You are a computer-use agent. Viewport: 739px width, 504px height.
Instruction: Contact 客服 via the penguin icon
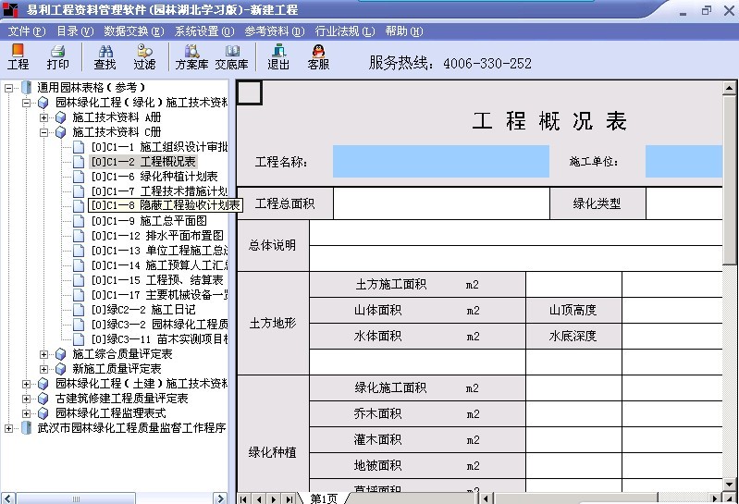click(318, 56)
